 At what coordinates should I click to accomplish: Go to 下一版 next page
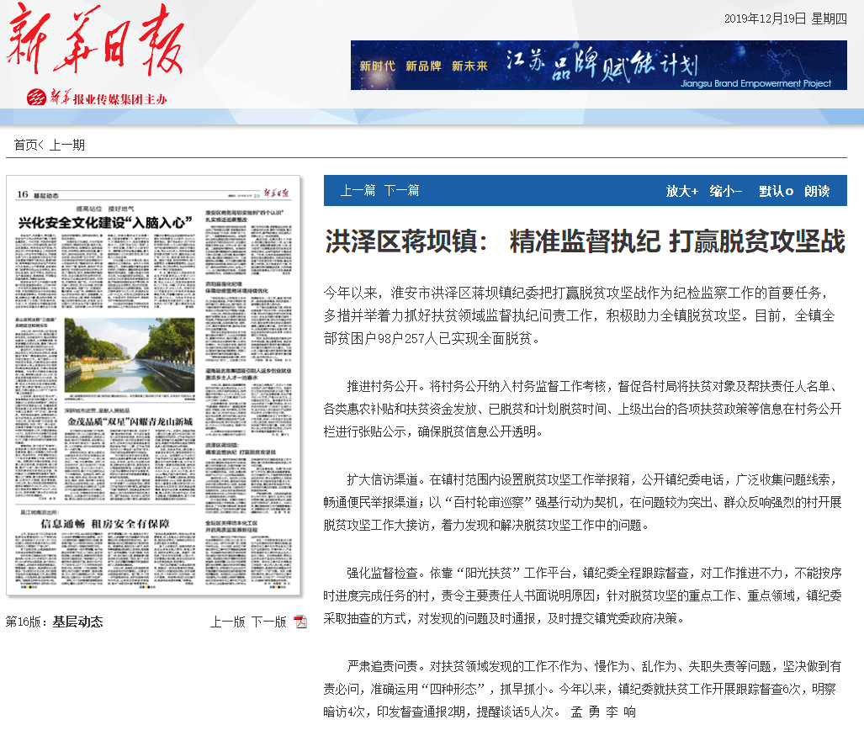[x=269, y=622]
